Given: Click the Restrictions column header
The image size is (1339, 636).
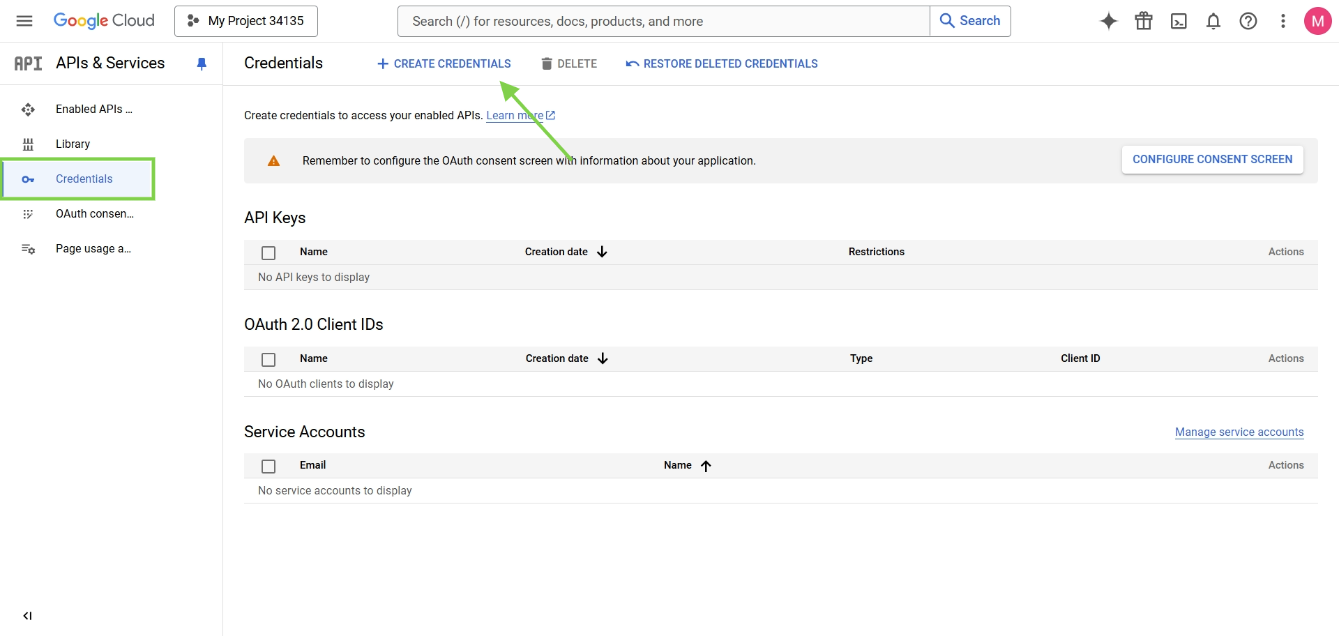Looking at the screenshot, I should point(877,252).
